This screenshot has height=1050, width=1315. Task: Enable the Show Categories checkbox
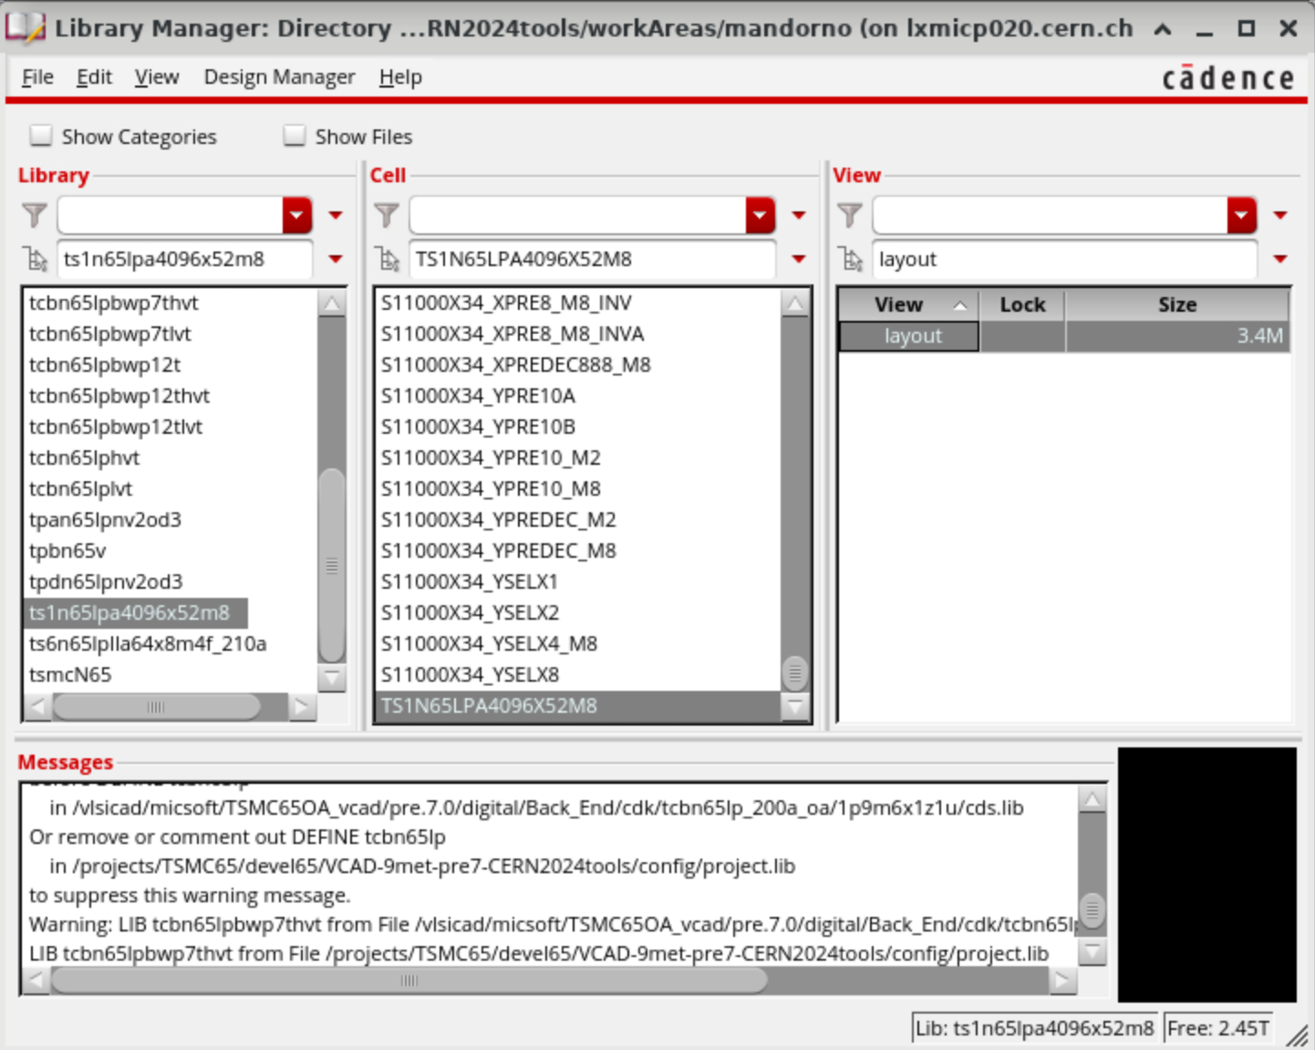pyautogui.click(x=41, y=136)
